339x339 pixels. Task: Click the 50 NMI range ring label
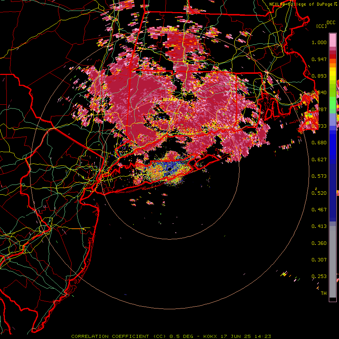point(169,100)
